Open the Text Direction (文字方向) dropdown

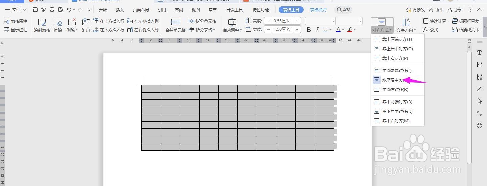tap(406, 26)
